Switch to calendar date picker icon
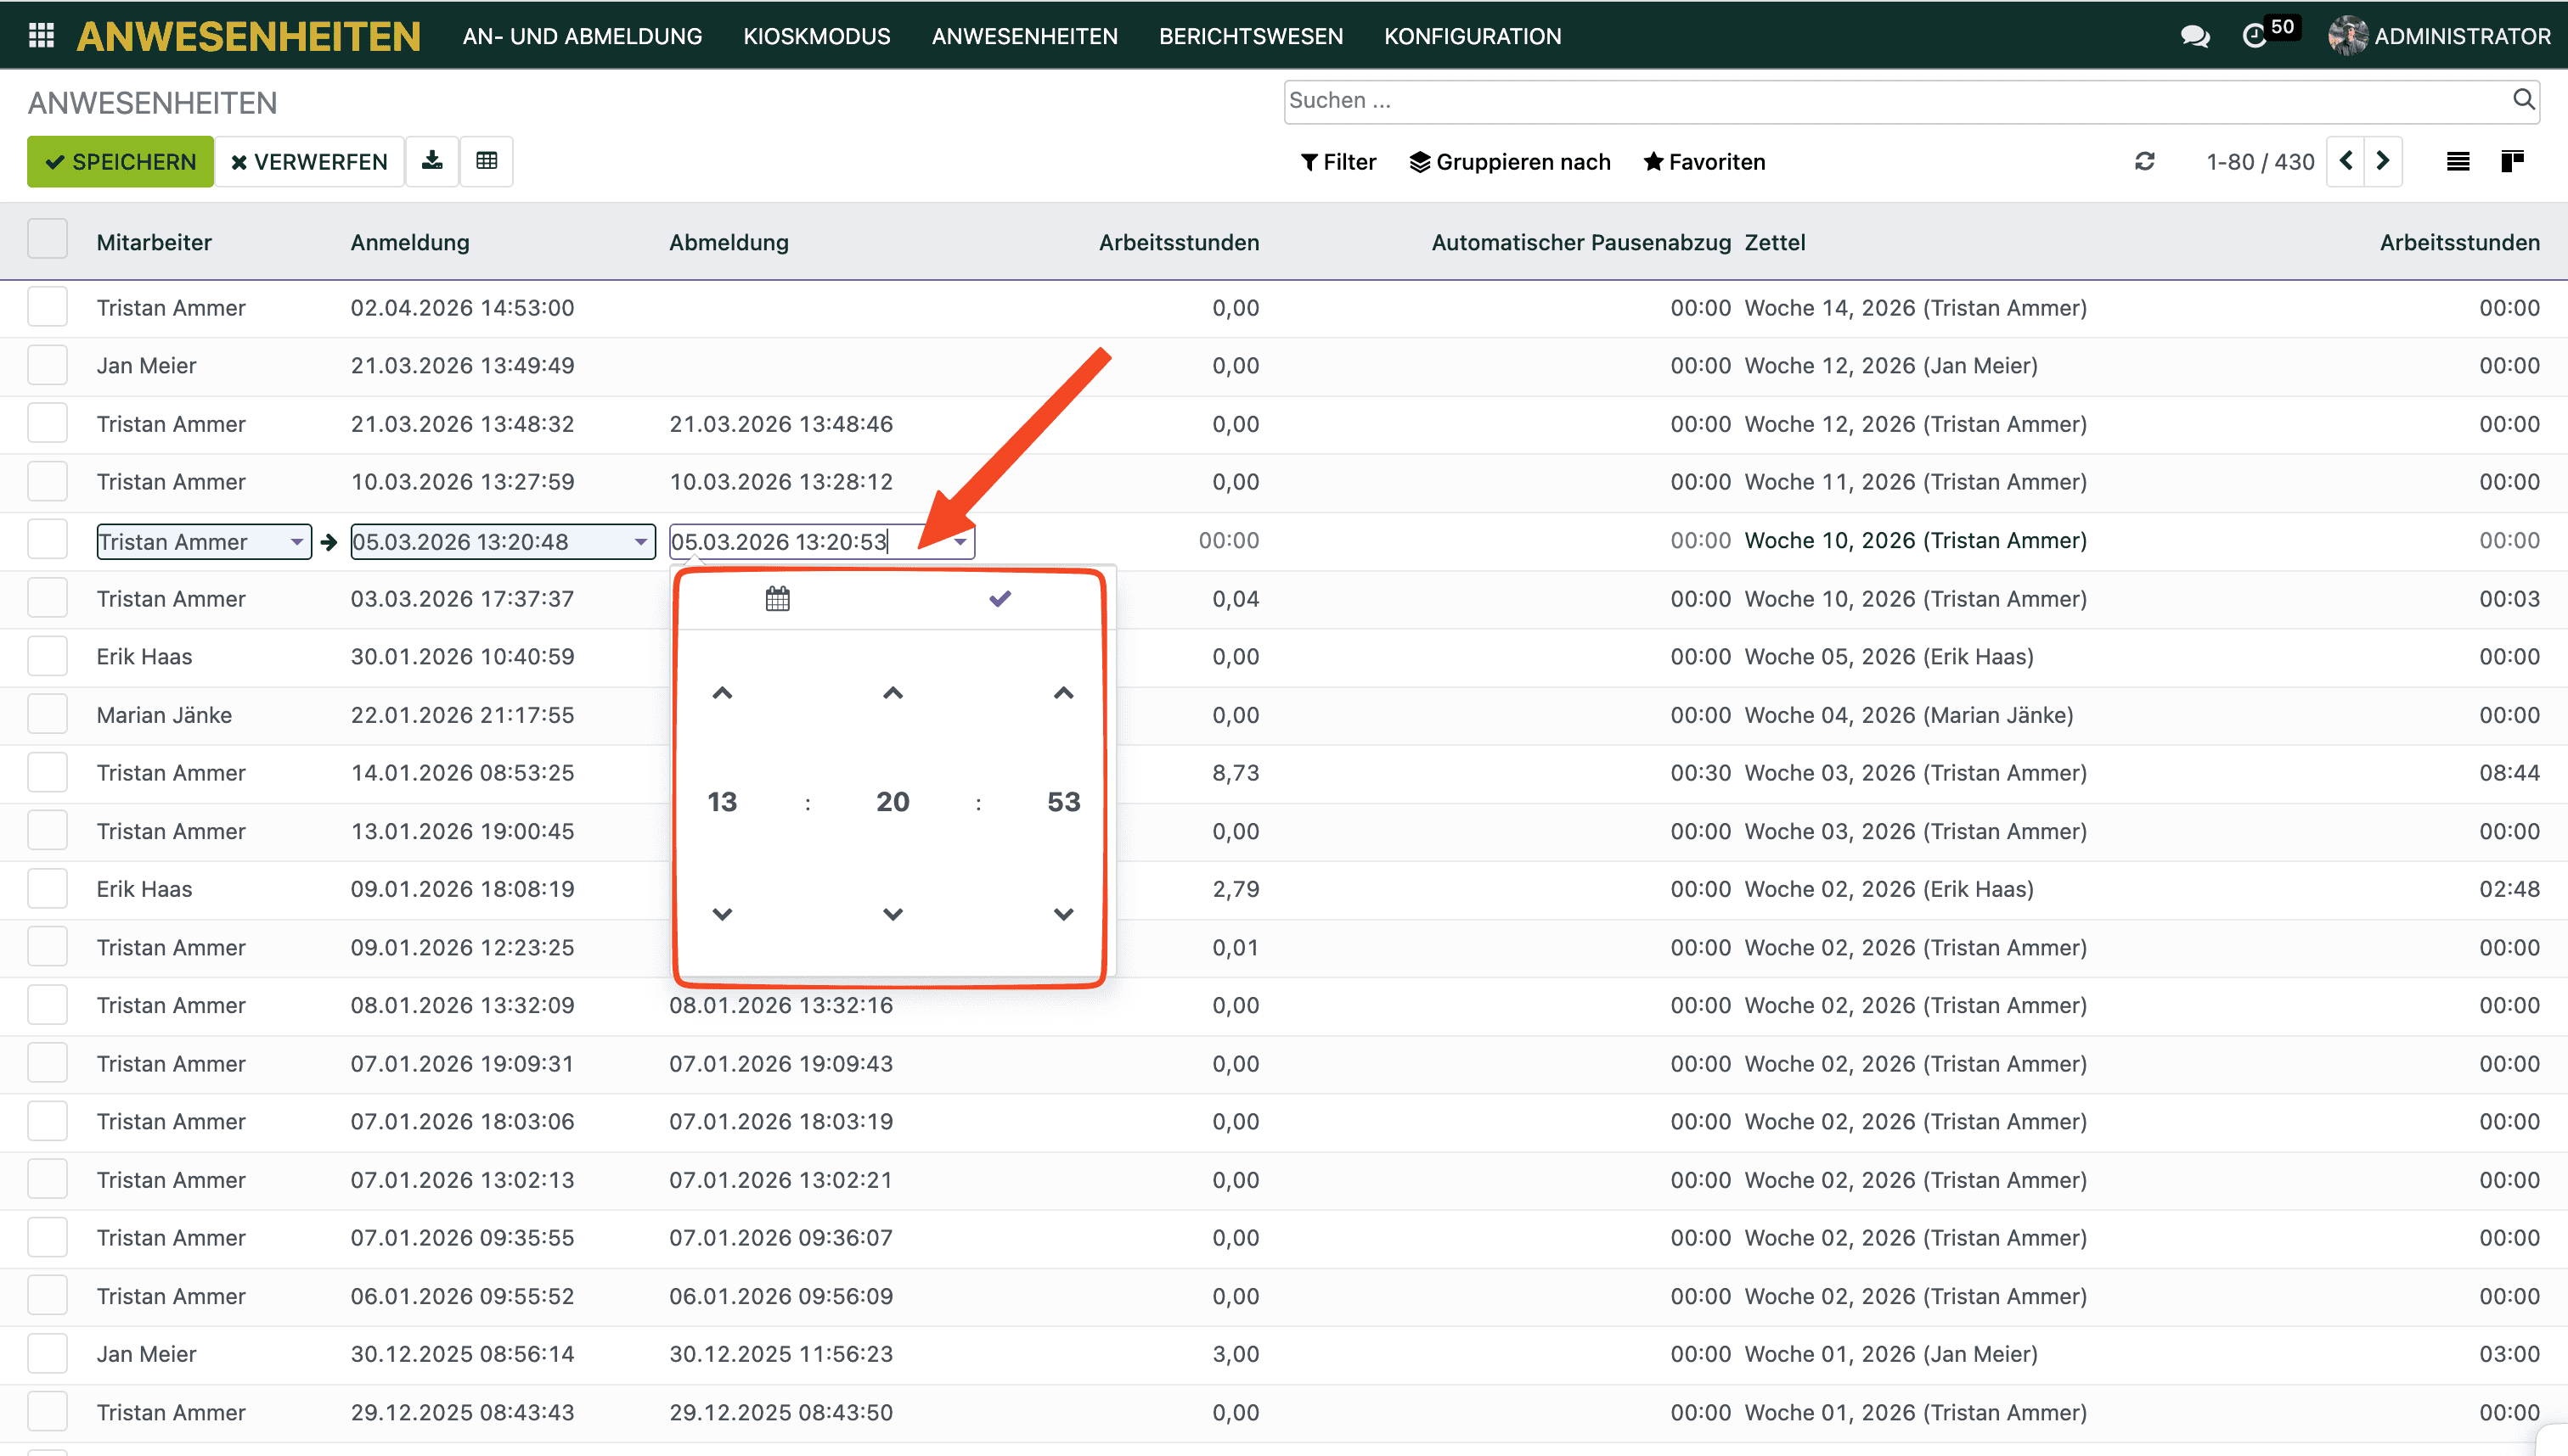This screenshot has width=2568, height=1456. [778, 599]
